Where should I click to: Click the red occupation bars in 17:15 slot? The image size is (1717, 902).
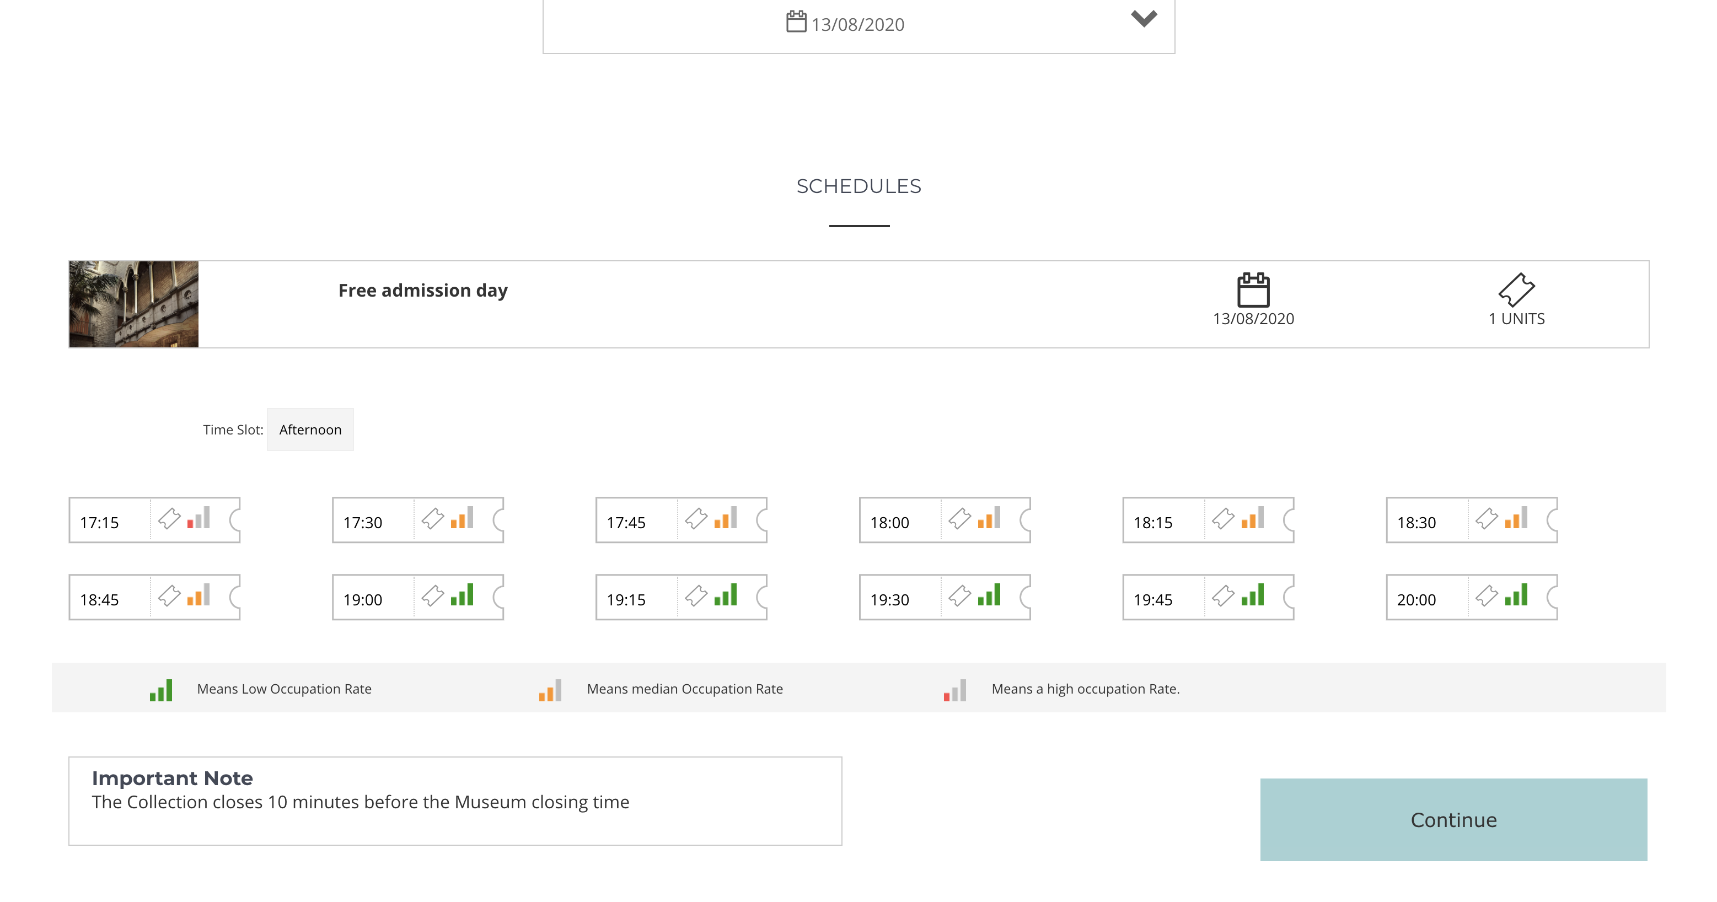198,517
